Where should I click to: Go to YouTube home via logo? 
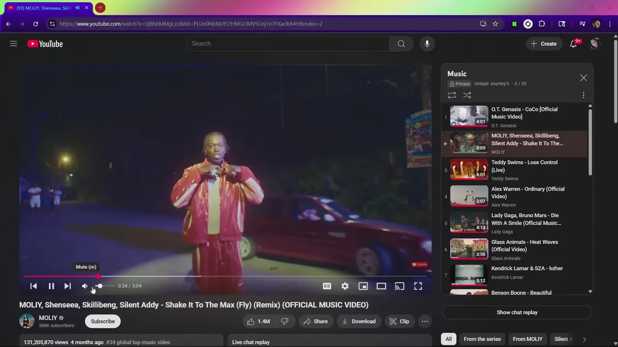coord(45,44)
